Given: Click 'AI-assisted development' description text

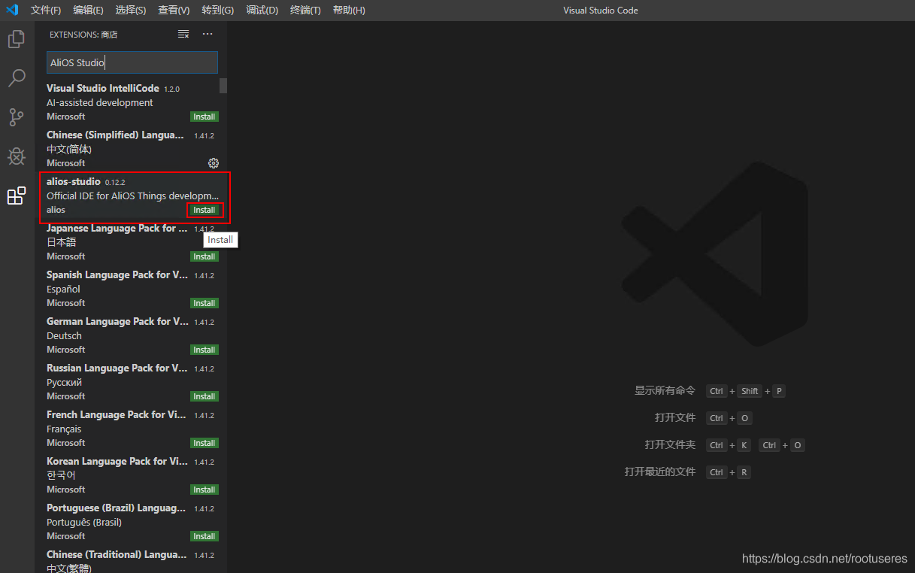Looking at the screenshot, I should click(x=100, y=102).
